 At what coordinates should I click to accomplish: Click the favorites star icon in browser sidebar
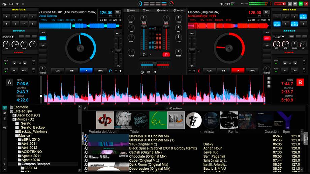tap(4, 107)
